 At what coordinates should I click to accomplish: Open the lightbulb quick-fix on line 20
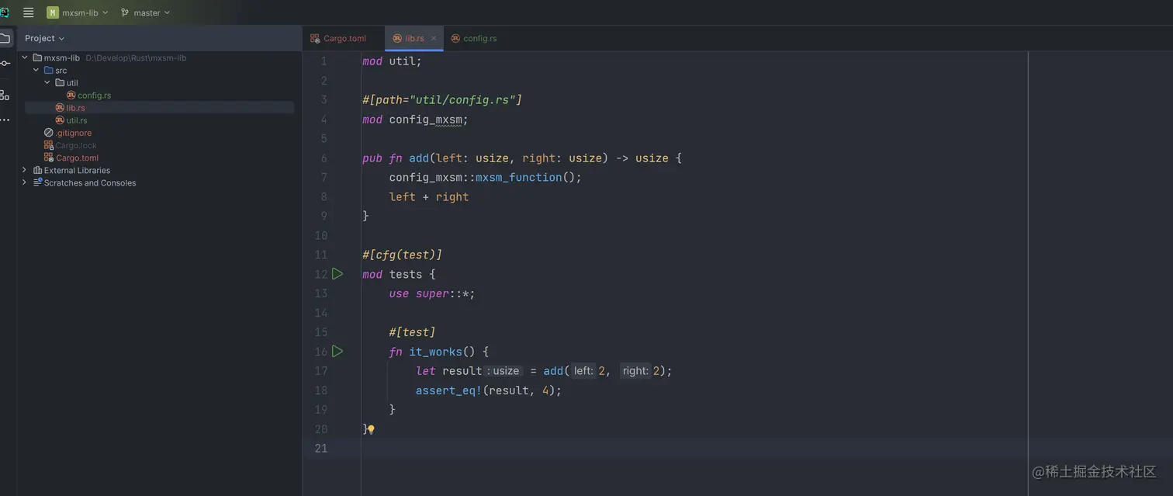click(372, 429)
